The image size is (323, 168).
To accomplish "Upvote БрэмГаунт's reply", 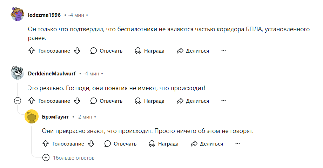I will [46, 143].
